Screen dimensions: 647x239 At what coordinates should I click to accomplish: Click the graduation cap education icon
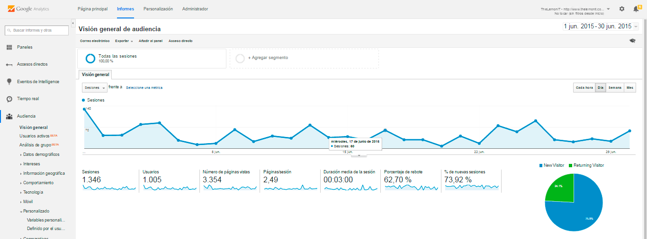632,41
